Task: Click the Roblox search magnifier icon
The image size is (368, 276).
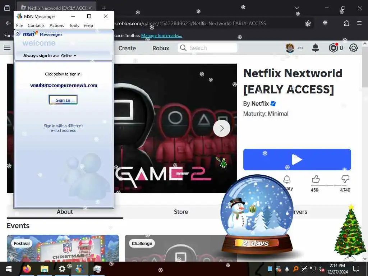Action: click(183, 48)
